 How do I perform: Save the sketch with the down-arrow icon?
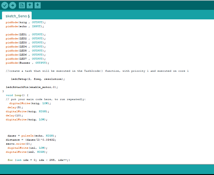click(37, 5)
